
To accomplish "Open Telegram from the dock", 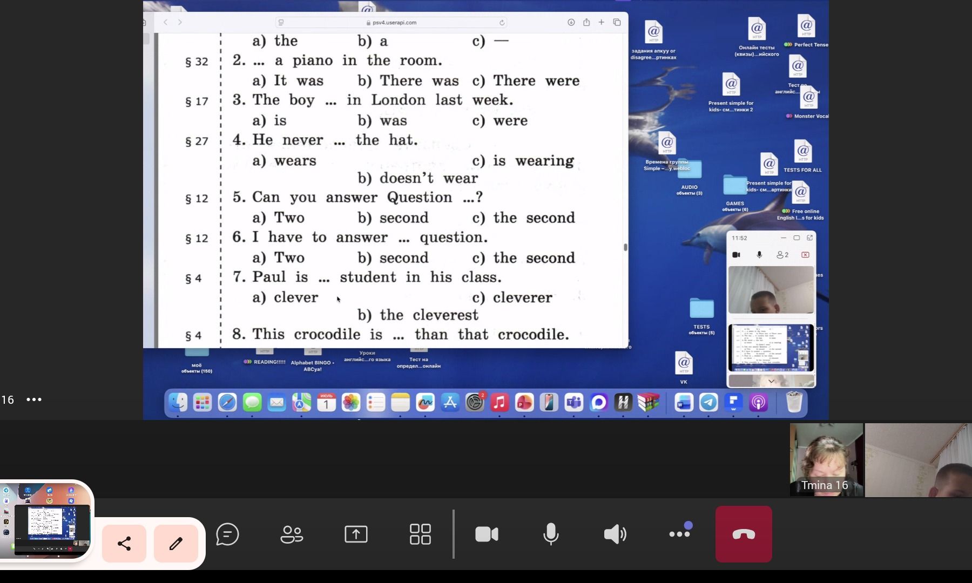I will point(708,402).
